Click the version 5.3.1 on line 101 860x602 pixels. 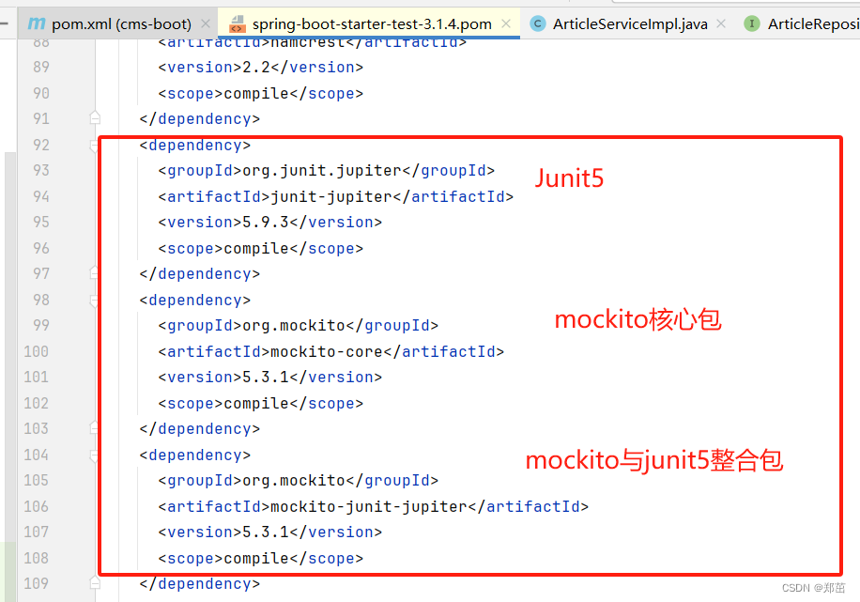coord(269,377)
